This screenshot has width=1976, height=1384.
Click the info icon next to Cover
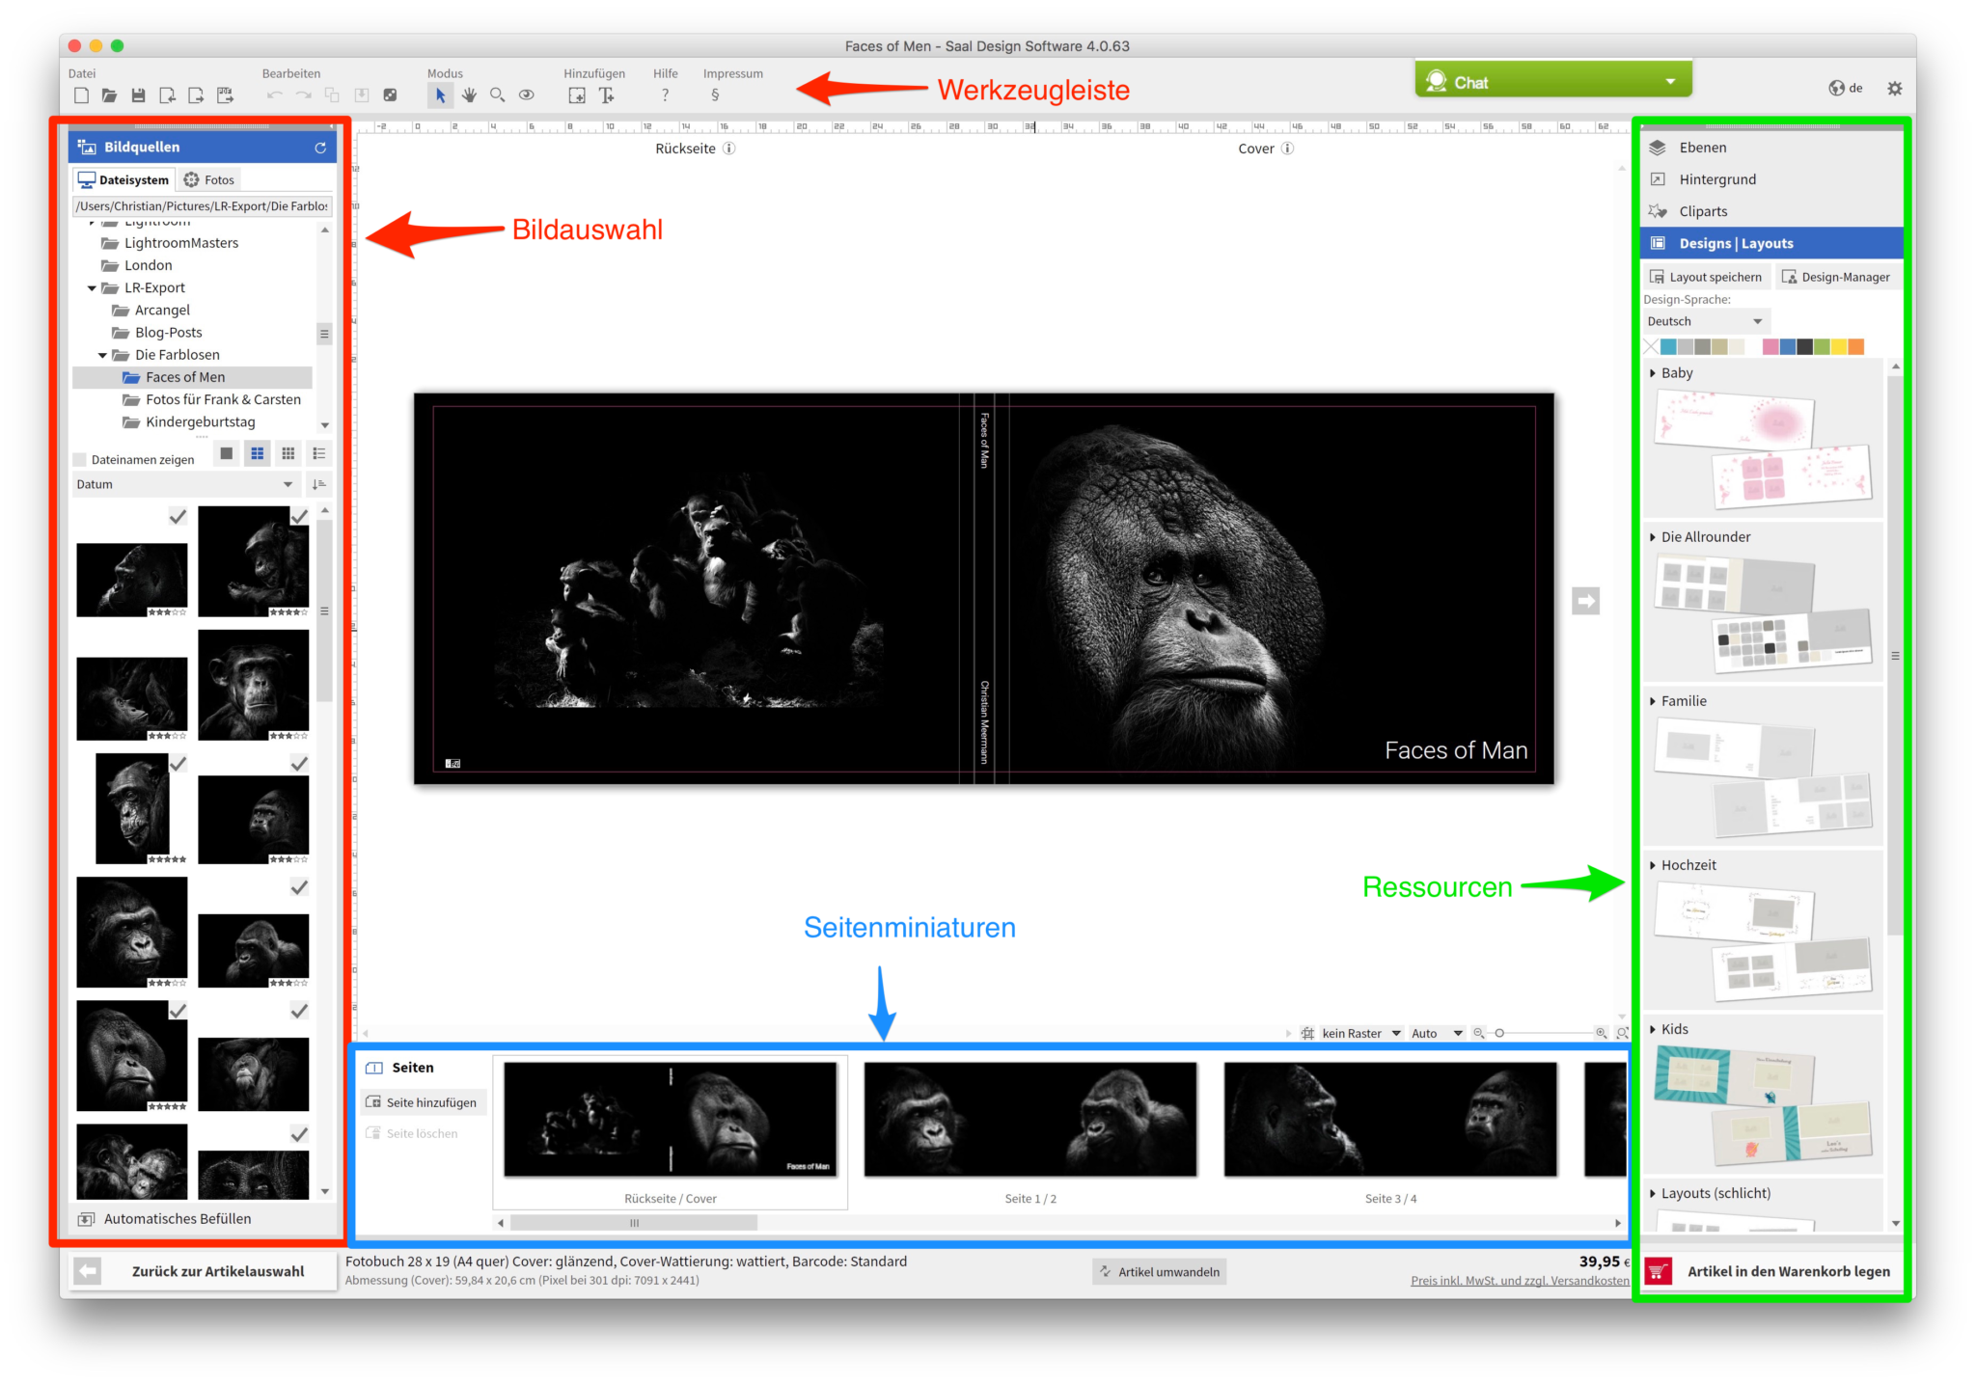tap(1287, 149)
